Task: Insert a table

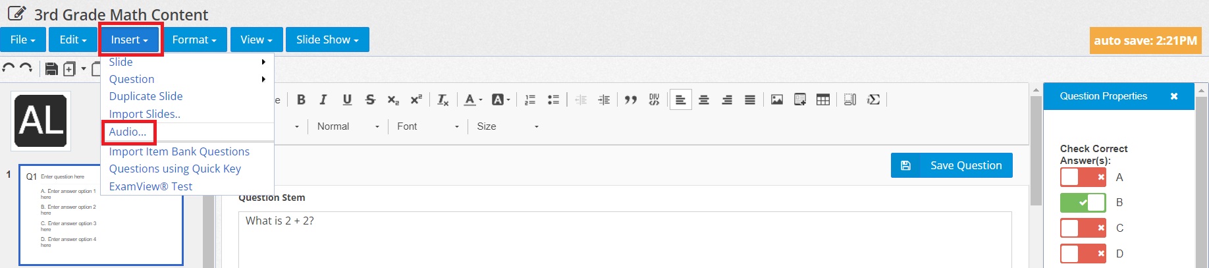Action: [823, 99]
